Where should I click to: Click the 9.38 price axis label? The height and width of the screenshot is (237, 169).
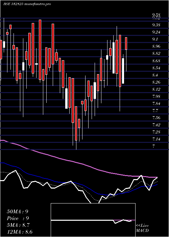click(156, 25)
